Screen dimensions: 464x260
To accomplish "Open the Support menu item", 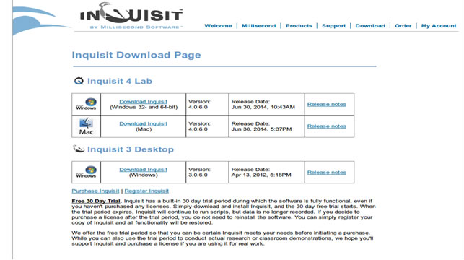I will tap(333, 26).
